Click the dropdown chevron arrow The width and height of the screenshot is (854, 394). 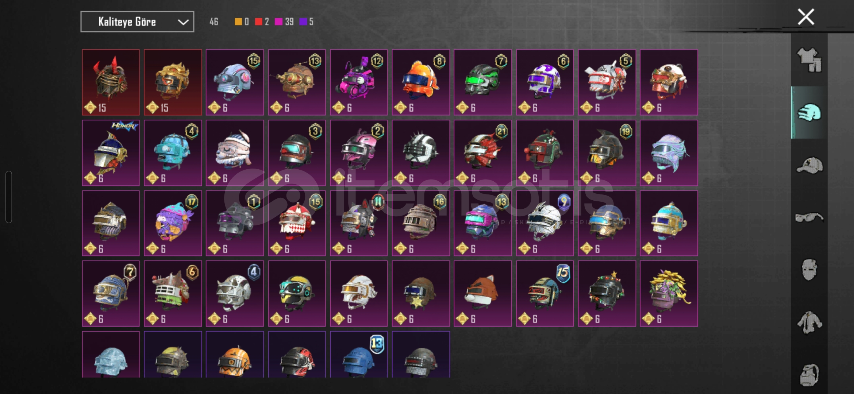183,22
